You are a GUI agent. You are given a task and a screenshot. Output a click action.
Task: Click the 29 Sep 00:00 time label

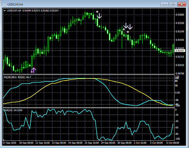point(108,143)
